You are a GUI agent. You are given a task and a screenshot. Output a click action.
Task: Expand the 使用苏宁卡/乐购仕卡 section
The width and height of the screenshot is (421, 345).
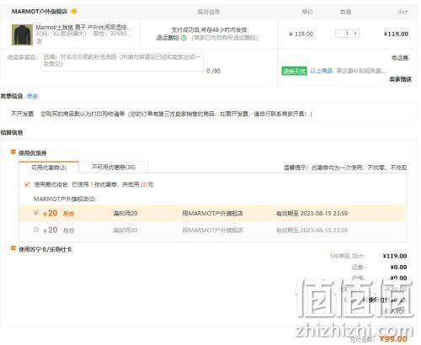tap(13, 248)
